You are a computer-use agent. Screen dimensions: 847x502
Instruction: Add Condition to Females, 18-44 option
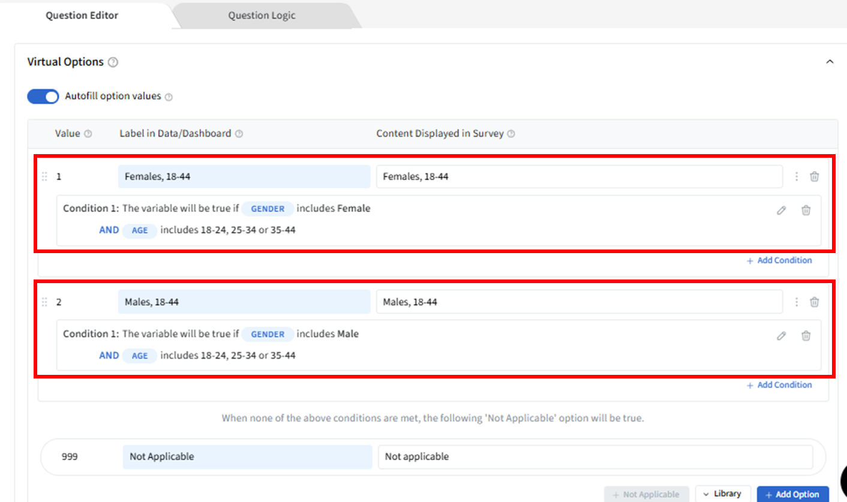click(779, 260)
